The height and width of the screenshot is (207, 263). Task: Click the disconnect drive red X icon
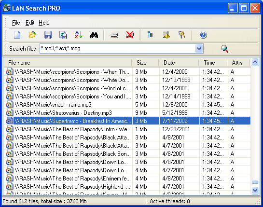(130, 35)
